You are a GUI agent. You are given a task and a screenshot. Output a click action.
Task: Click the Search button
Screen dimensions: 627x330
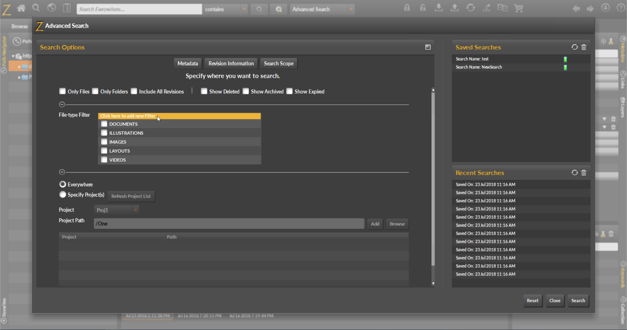[x=578, y=301]
